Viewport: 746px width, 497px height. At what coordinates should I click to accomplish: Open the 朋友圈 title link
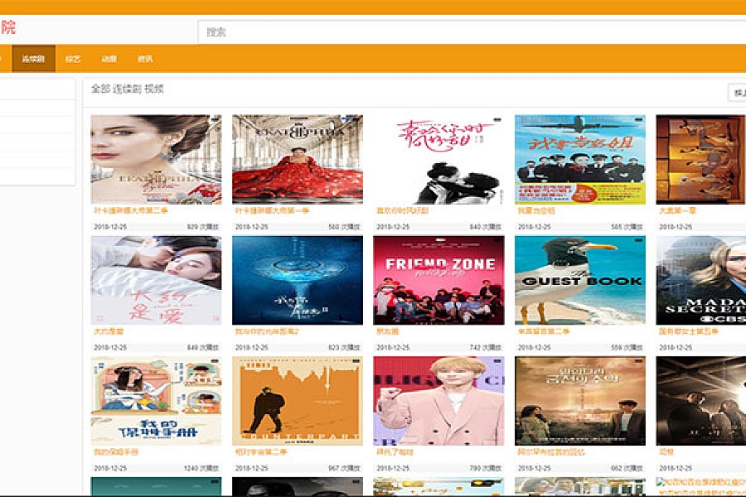pos(388,331)
